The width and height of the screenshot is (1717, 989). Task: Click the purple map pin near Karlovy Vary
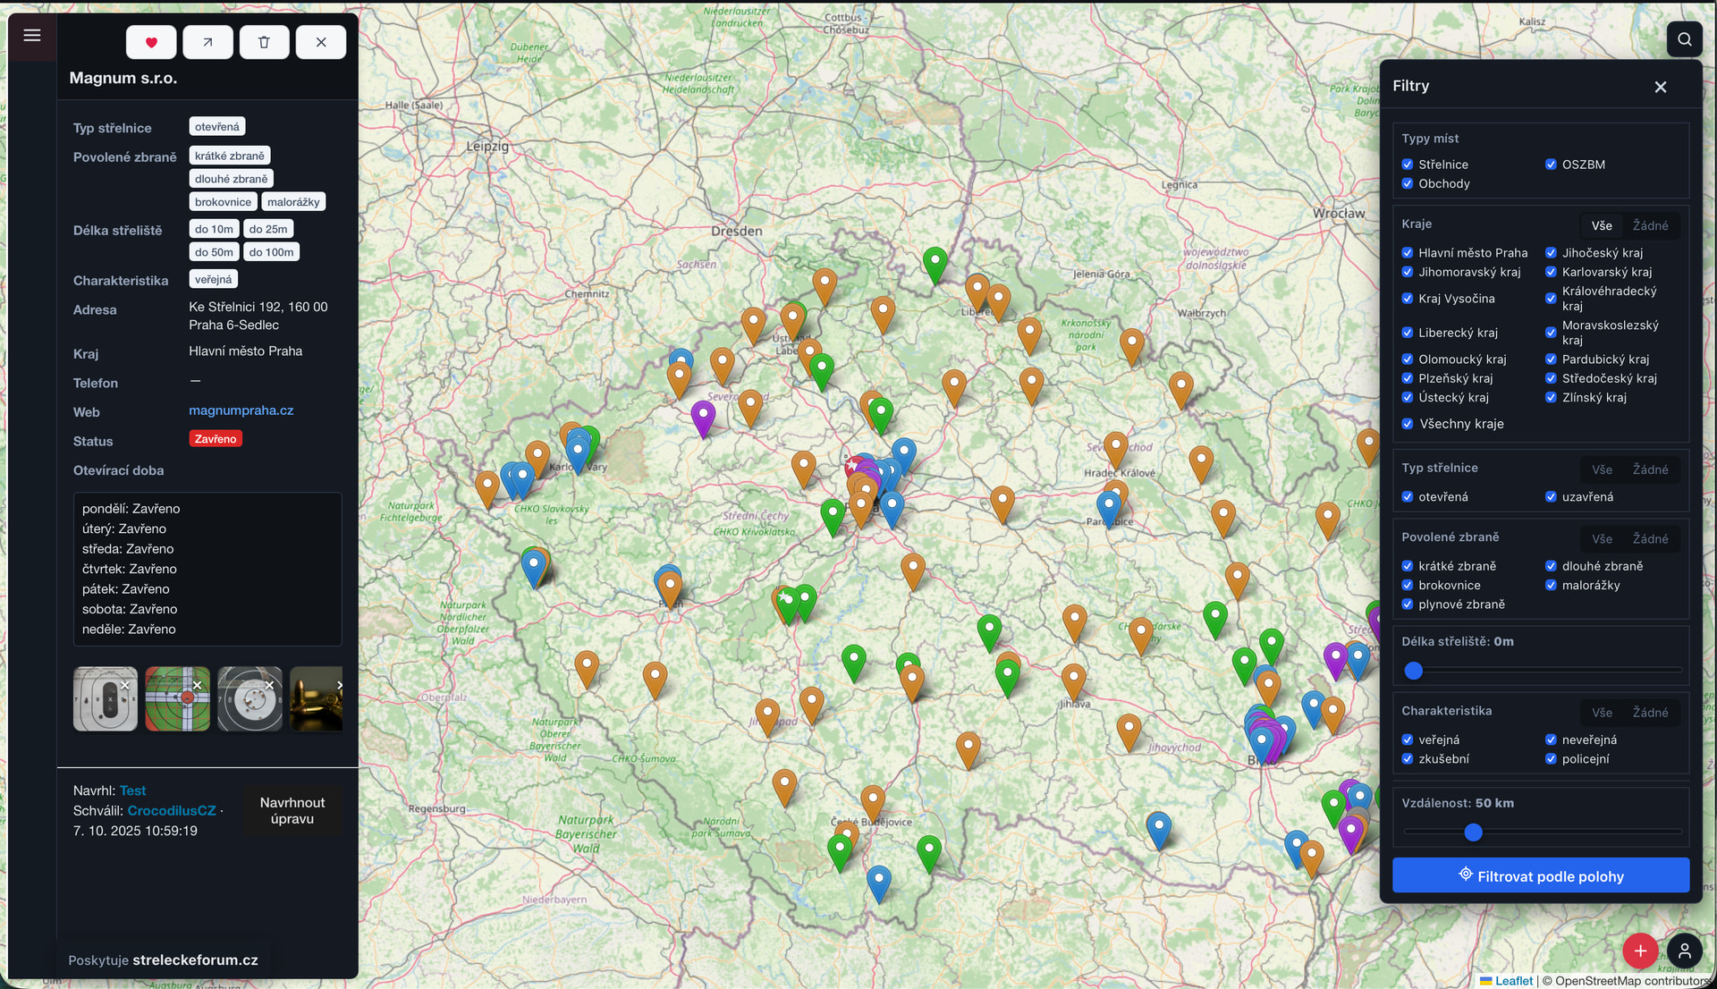click(x=703, y=415)
